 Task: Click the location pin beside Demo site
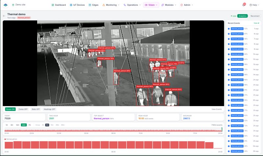13,5
